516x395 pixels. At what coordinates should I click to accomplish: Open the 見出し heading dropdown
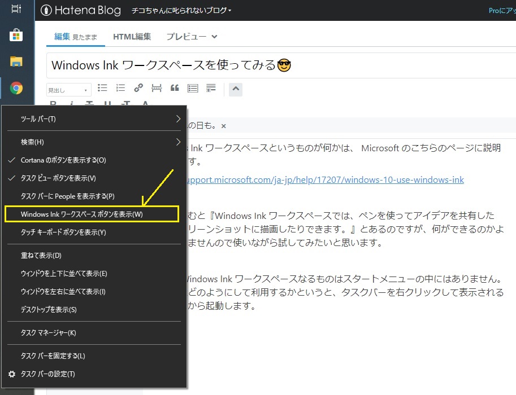69,90
